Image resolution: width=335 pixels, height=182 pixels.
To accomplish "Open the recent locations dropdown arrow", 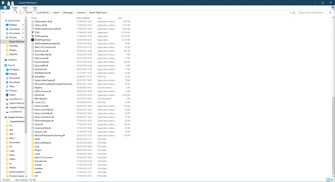I will (x=13, y=13).
